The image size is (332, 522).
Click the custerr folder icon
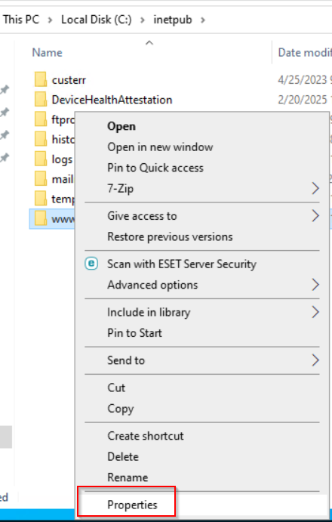click(x=41, y=80)
